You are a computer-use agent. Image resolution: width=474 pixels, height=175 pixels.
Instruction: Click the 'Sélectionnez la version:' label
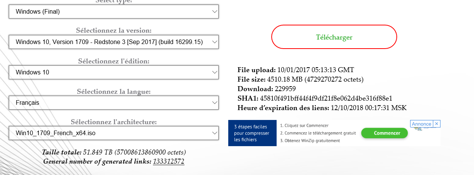click(x=114, y=30)
